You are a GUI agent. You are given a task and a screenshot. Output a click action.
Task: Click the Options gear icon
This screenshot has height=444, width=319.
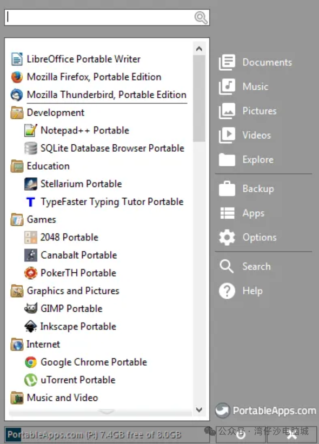tap(227, 238)
